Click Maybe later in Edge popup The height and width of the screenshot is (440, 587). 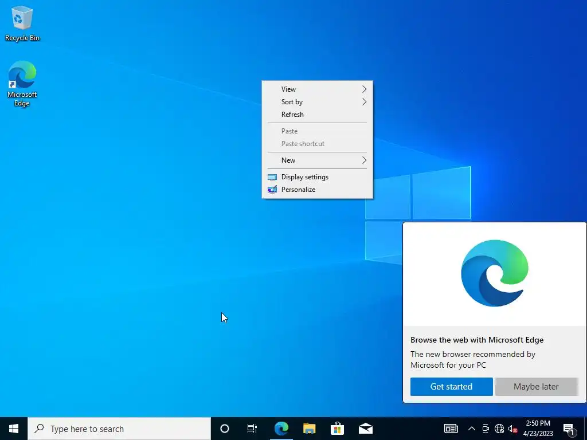(x=536, y=387)
